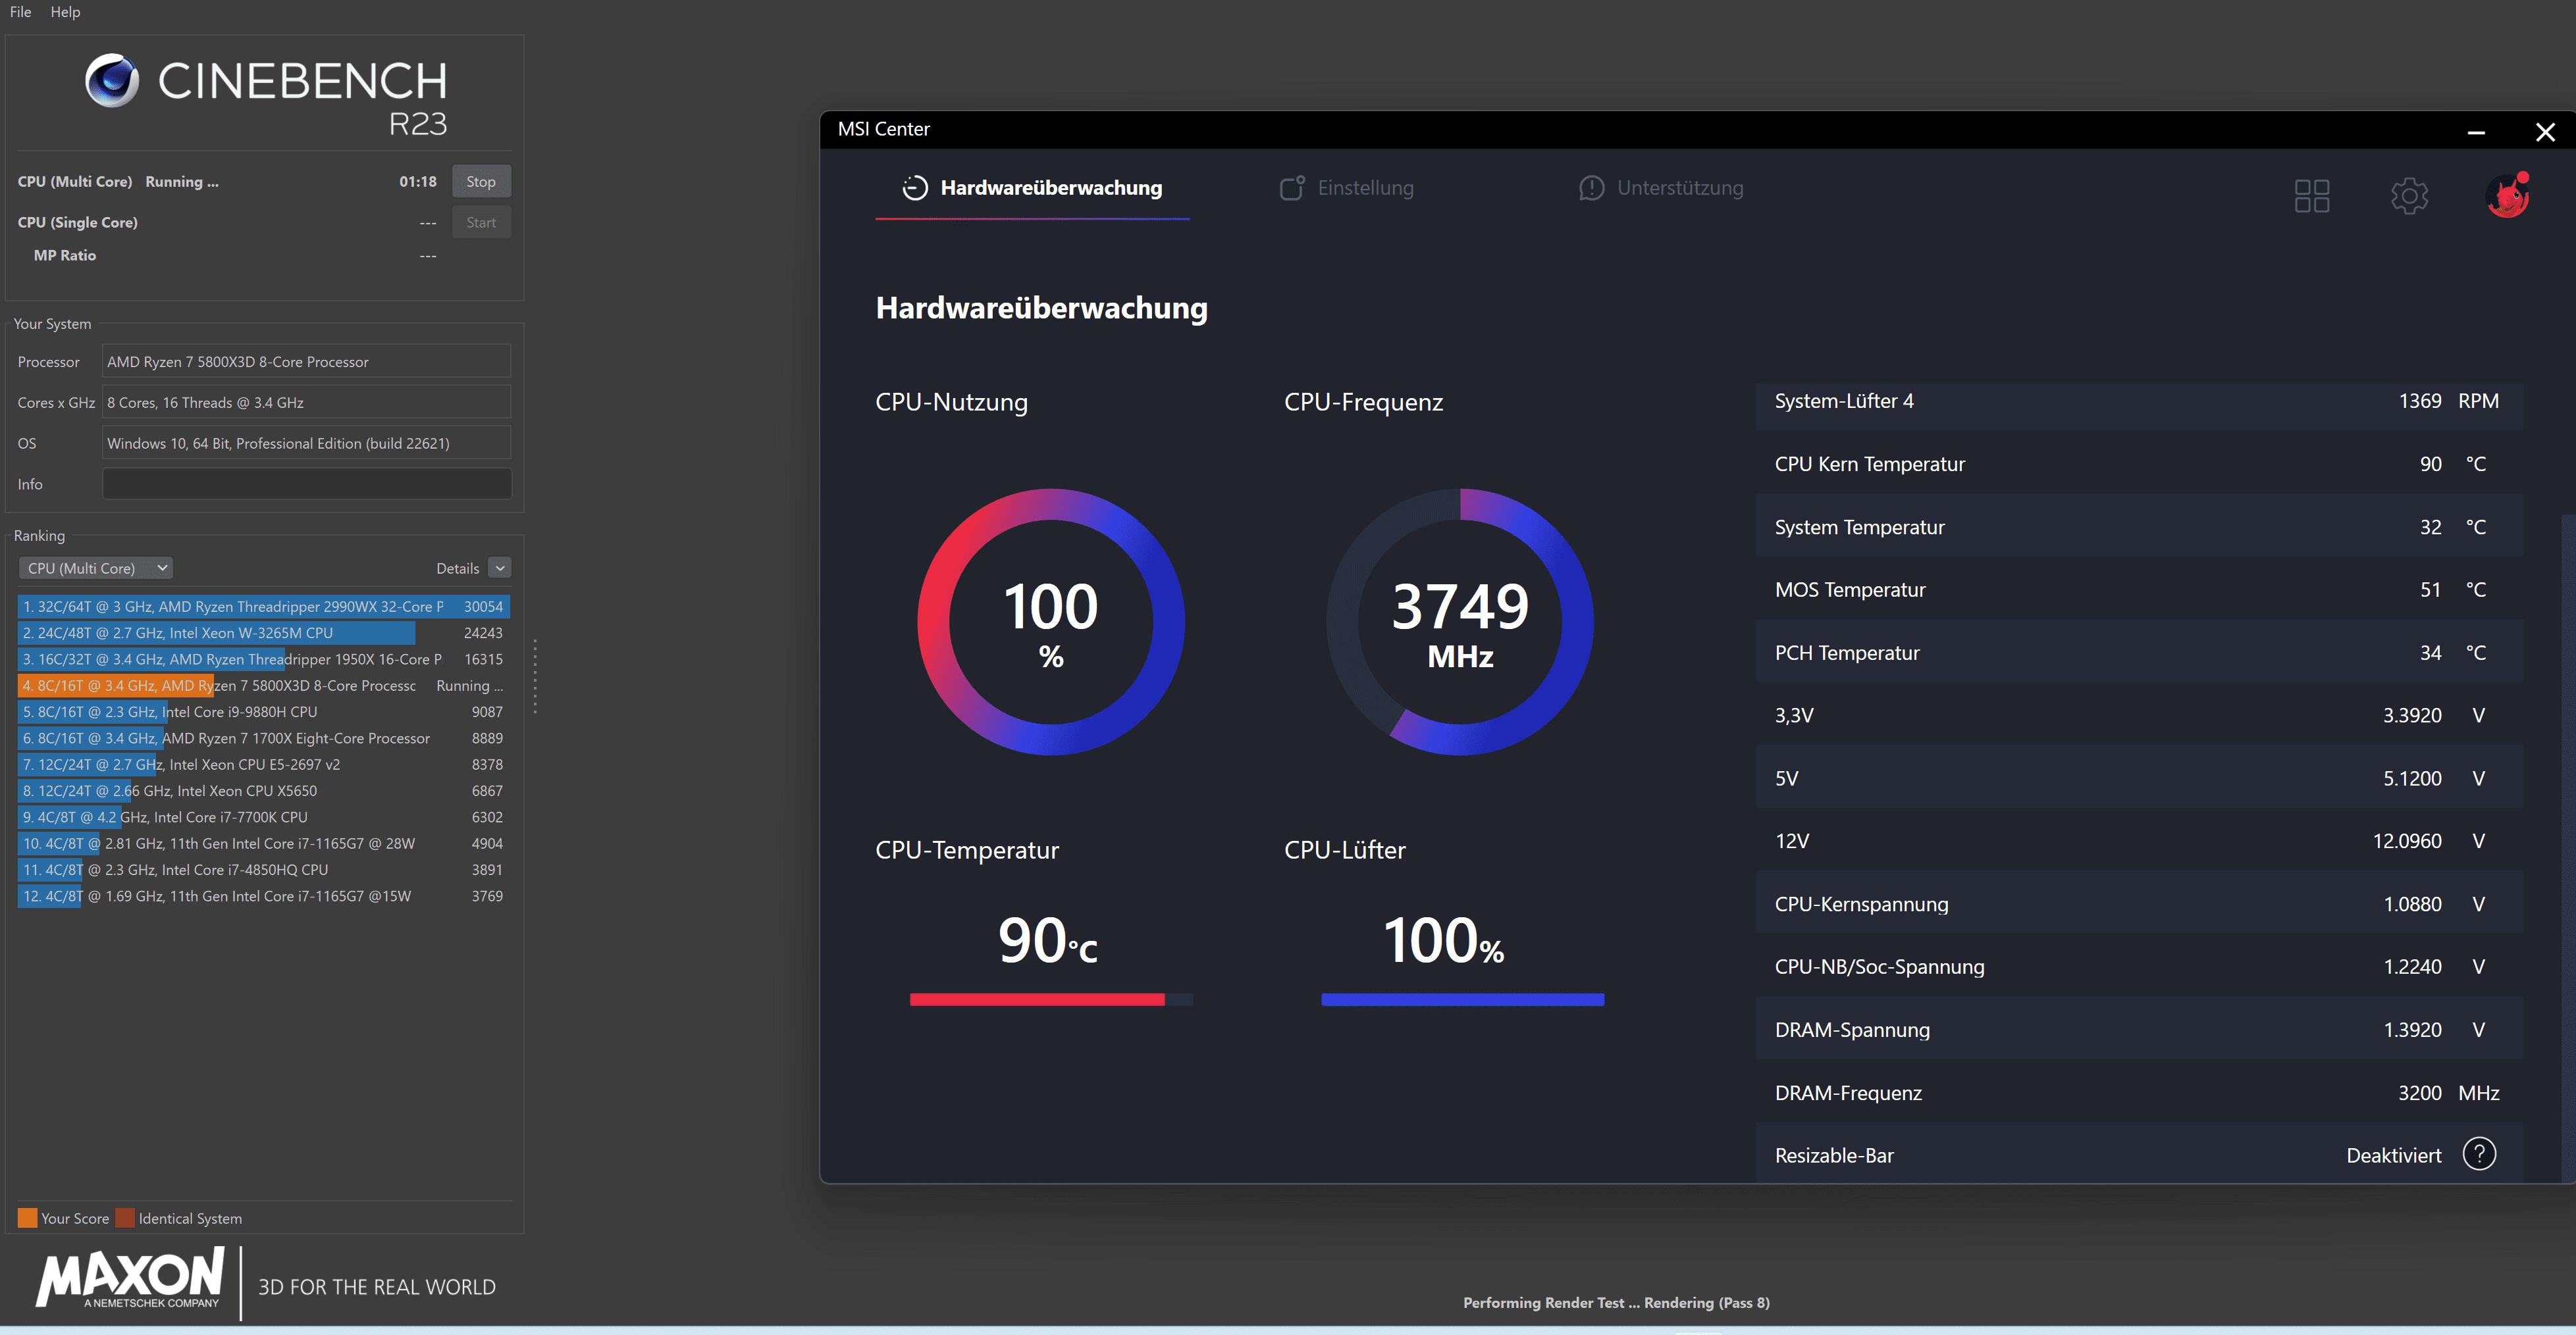Viewport: 2576px width, 1335px height.
Task: Minimize the MSI Center window
Action: (x=2475, y=132)
